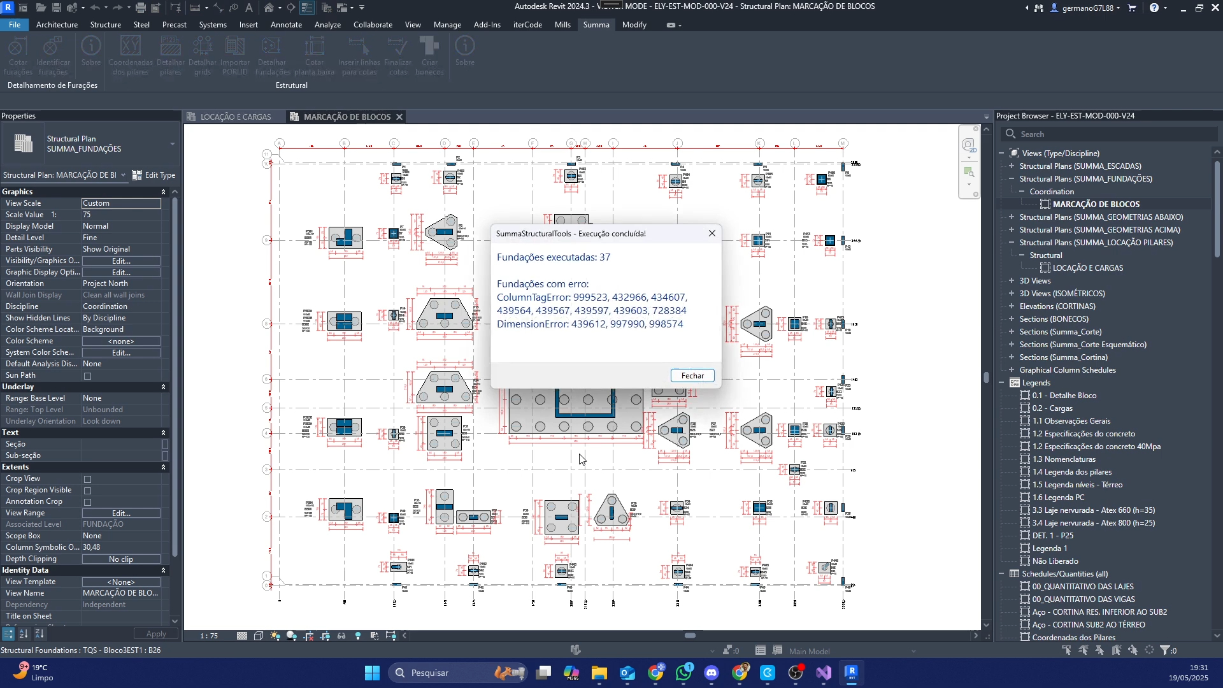This screenshot has width=1223, height=688.
Task: Check the Annotation Crop checkbox
Action: [x=88, y=502]
